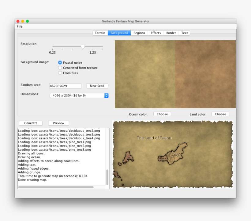Choose a new ocean color
Screen dimensions: 251x221
click(x=162, y=114)
